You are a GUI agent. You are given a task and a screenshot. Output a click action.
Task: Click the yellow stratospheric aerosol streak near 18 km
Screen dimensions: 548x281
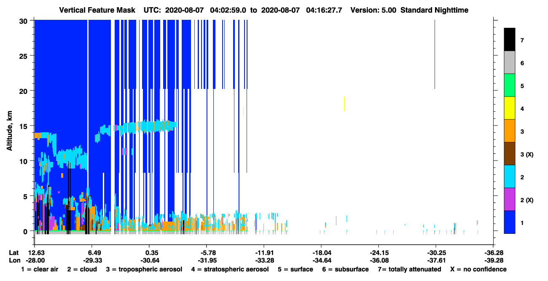[x=344, y=104]
